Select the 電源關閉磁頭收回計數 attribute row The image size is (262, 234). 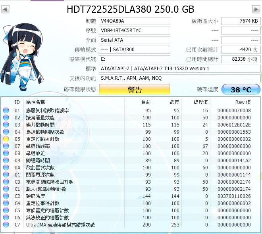click(127, 182)
